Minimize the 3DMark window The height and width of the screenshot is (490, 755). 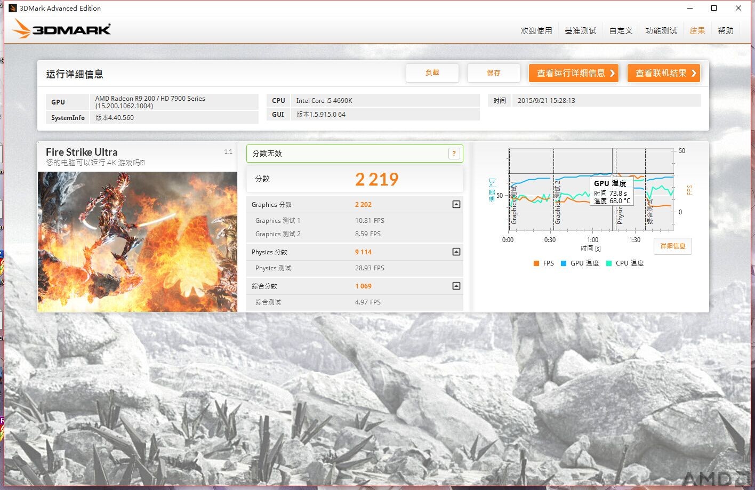pos(690,8)
